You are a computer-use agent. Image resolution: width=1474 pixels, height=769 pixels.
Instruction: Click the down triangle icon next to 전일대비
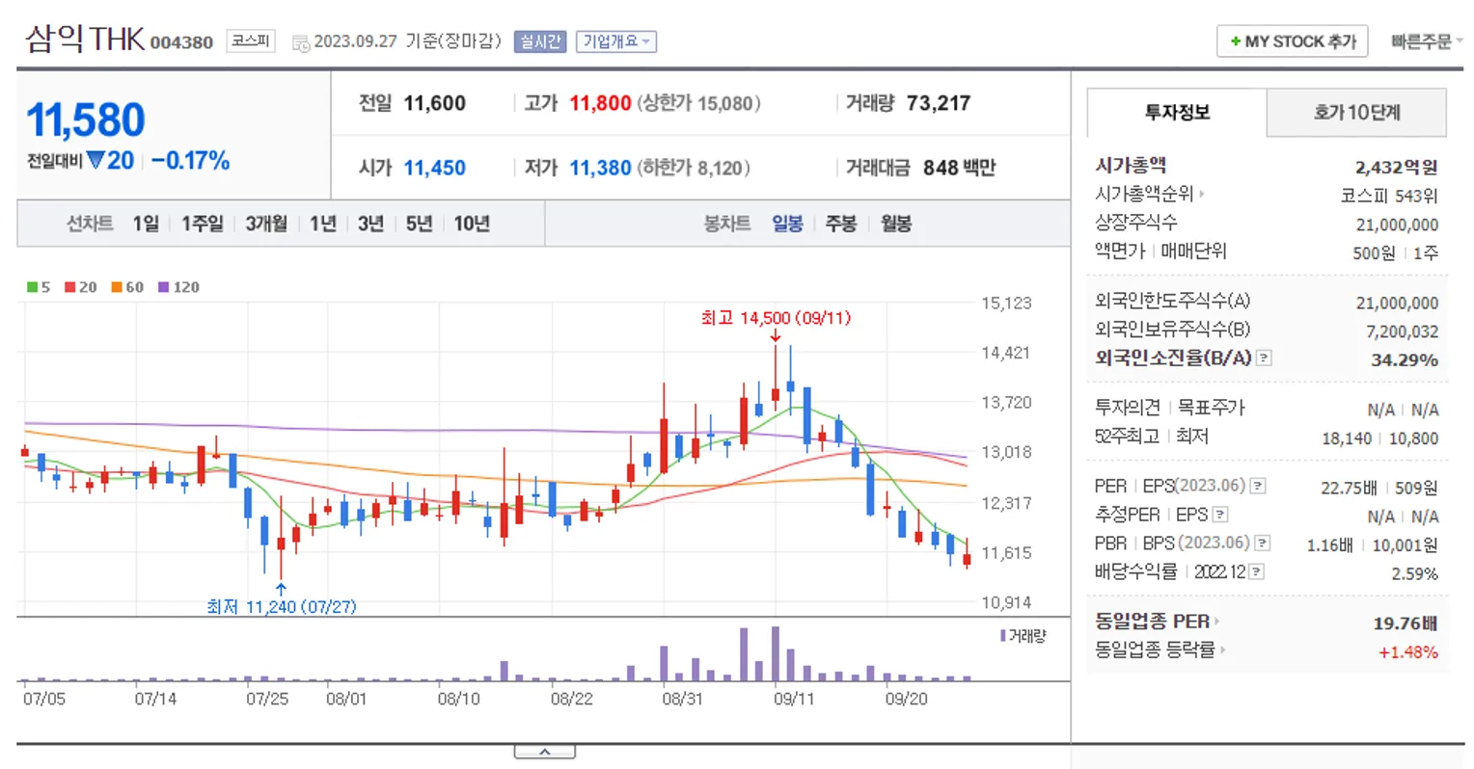[x=95, y=161]
